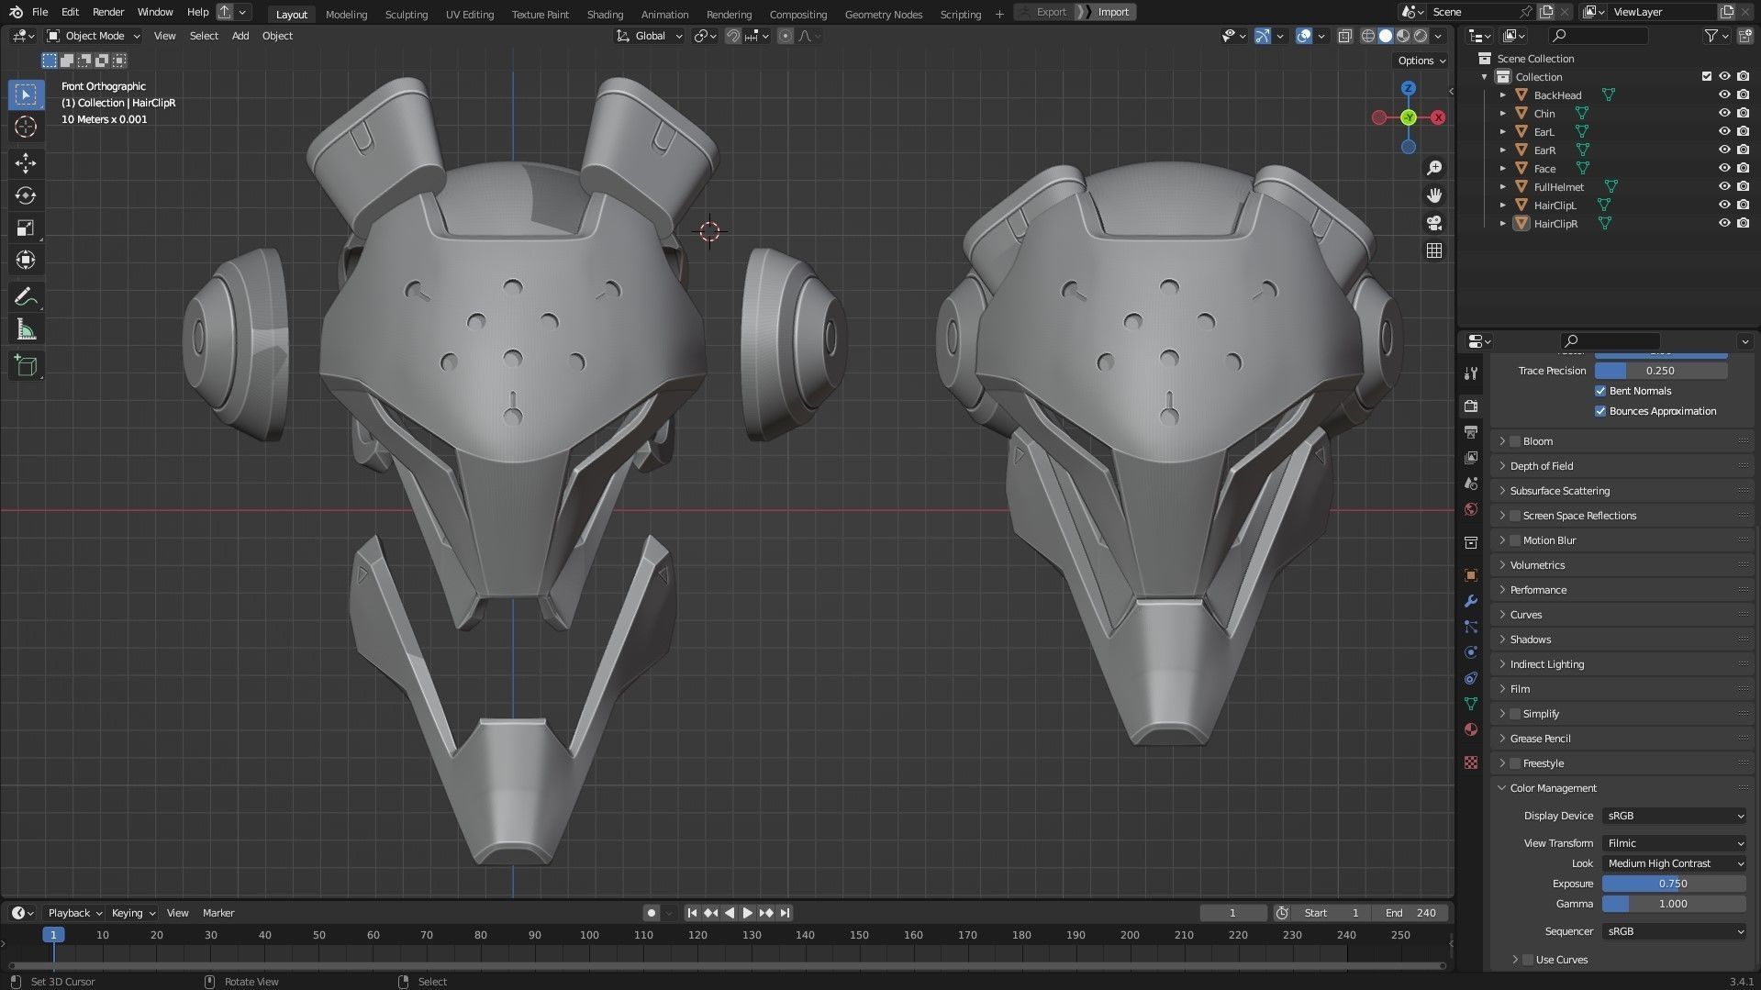The height and width of the screenshot is (990, 1761).
Task: Switch to the Modeling workspace tab
Action: coord(346,14)
